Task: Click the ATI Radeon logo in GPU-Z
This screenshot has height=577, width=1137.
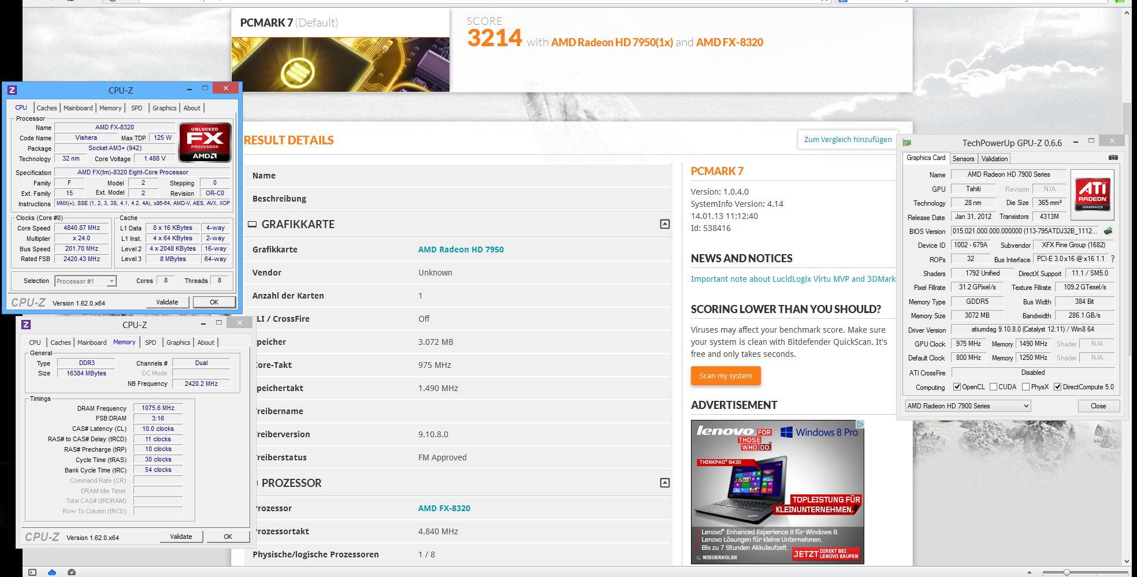Action: coord(1092,194)
